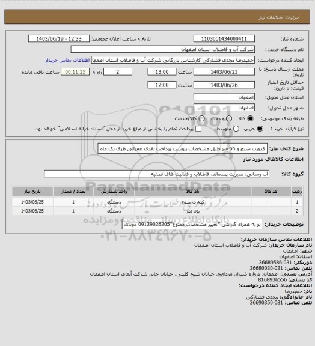The image size is (315, 346).
Task: Click the اطلاعات تماس سازمان خریدار heading
Action: pyautogui.click(x=276, y=240)
